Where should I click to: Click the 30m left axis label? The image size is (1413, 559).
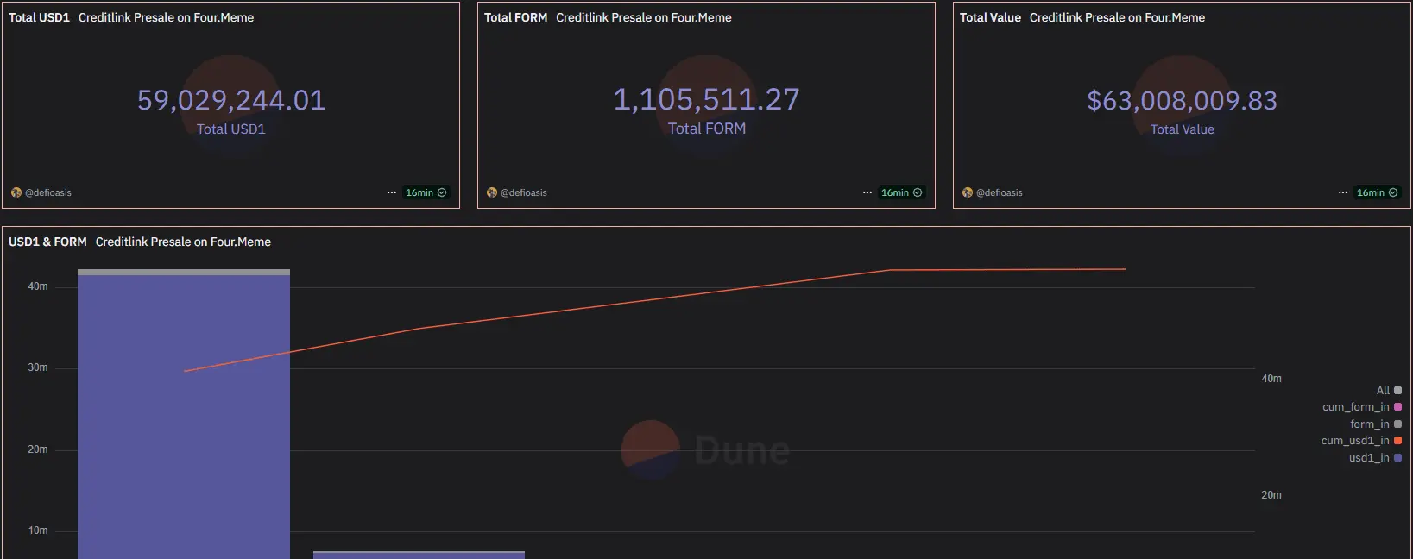38,367
